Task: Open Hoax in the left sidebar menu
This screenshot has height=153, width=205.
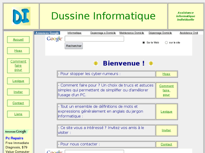Action: [18, 51]
